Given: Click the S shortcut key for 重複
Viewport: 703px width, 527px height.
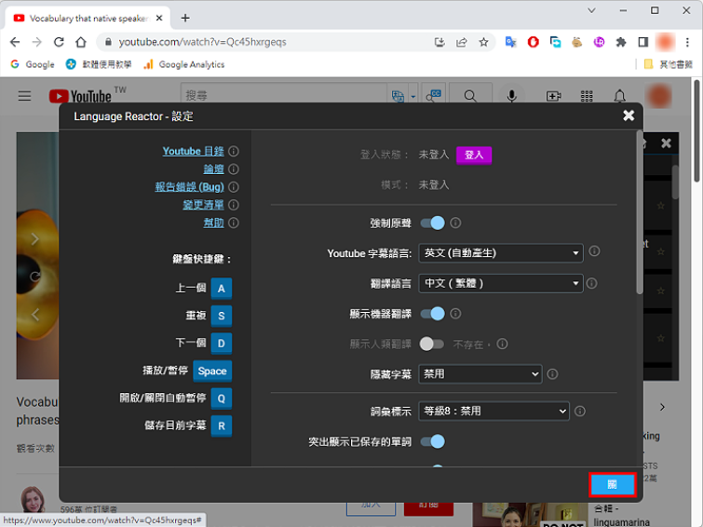Looking at the screenshot, I should (222, 316).
